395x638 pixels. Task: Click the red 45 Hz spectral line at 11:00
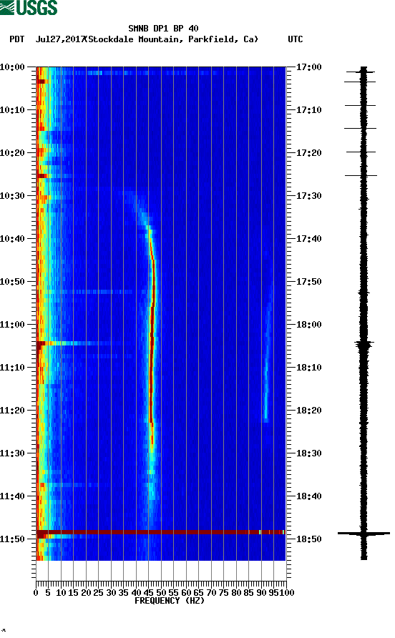click(x=152, y=325)
